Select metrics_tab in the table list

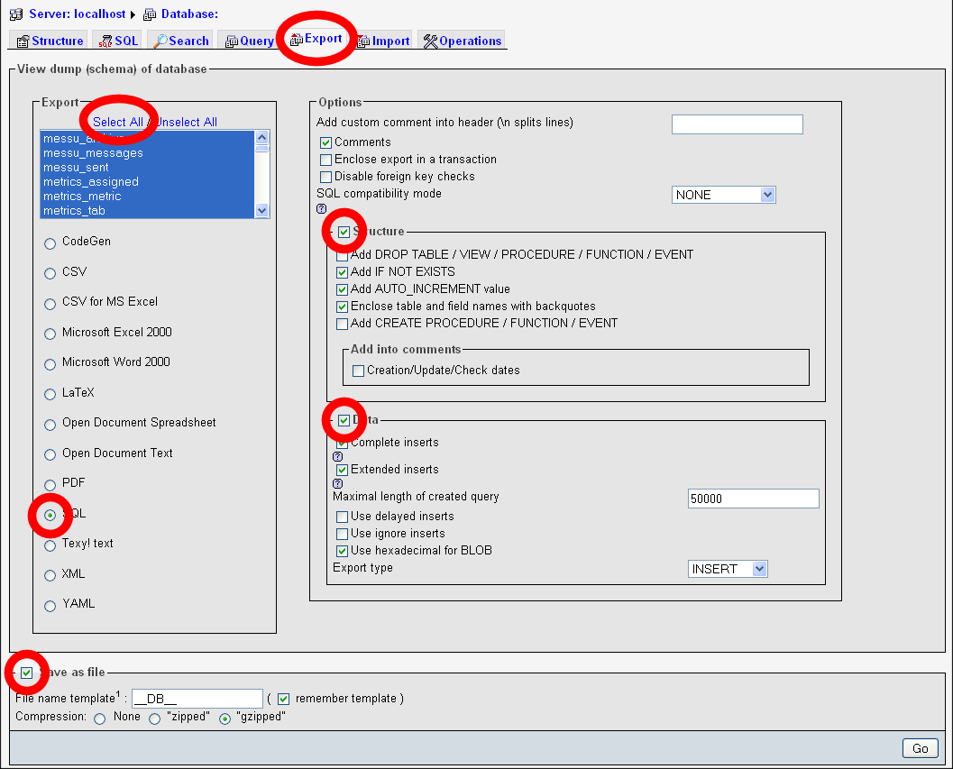(x=147, y=210)
